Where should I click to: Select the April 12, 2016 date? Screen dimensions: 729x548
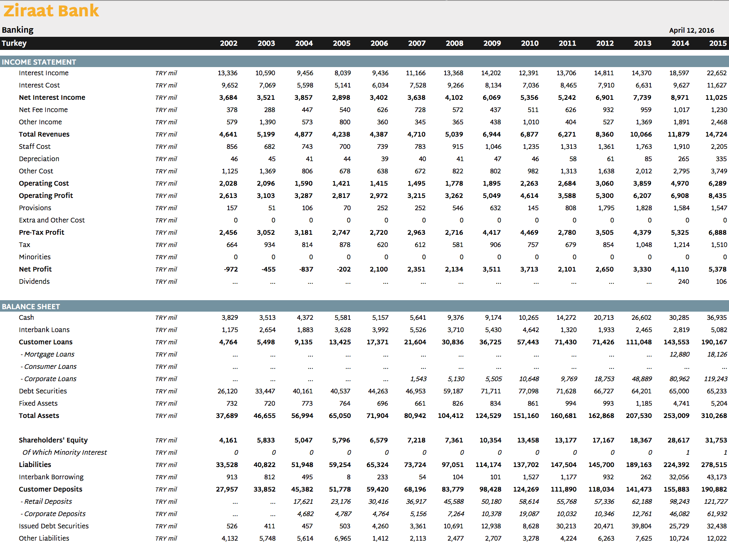pos(691,30)
